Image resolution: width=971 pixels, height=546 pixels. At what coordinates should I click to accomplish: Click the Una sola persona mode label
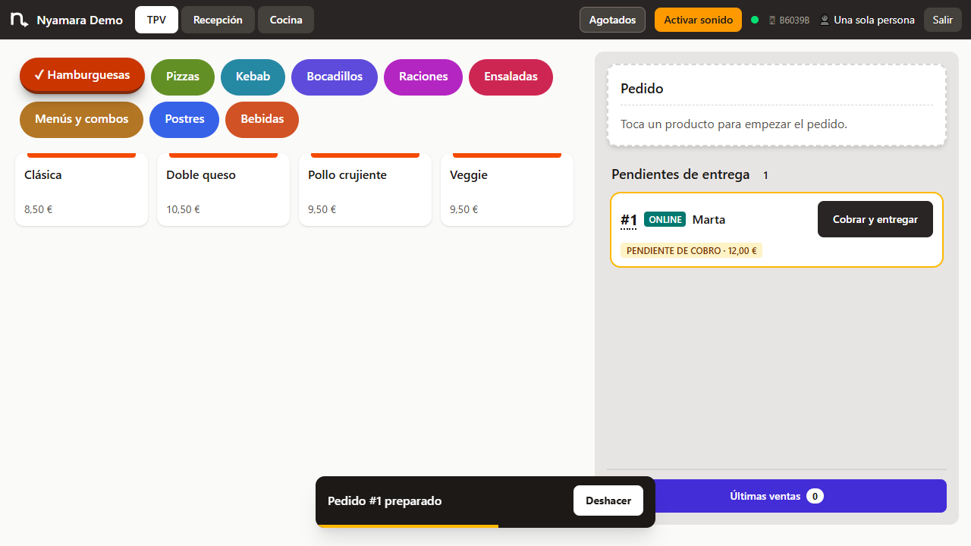pos(874,20)
